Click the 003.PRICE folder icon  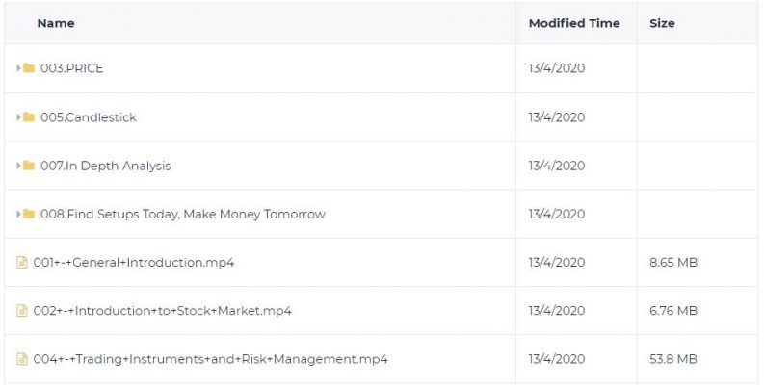29,68
